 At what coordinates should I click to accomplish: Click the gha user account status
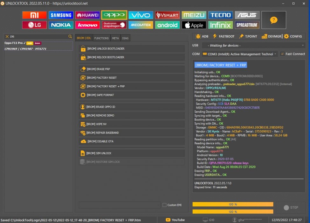247,220
